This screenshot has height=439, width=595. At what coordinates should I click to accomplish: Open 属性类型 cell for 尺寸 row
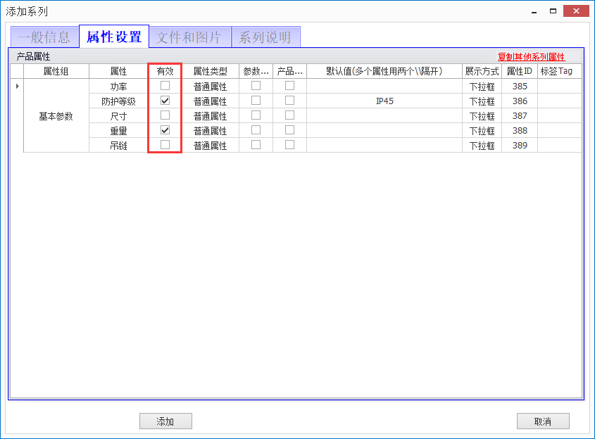(x=211, y=115)
